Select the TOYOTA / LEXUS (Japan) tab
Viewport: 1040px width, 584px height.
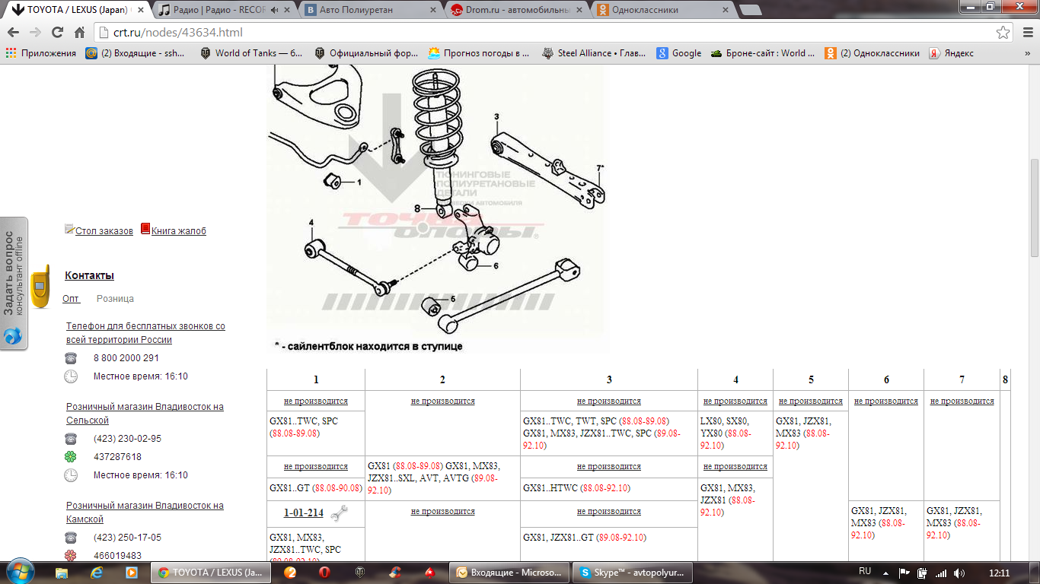tap(72, 10)
